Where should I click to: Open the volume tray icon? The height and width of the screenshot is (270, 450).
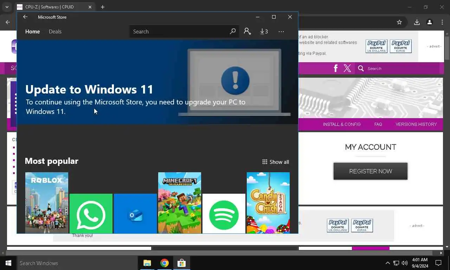point(405,263)
